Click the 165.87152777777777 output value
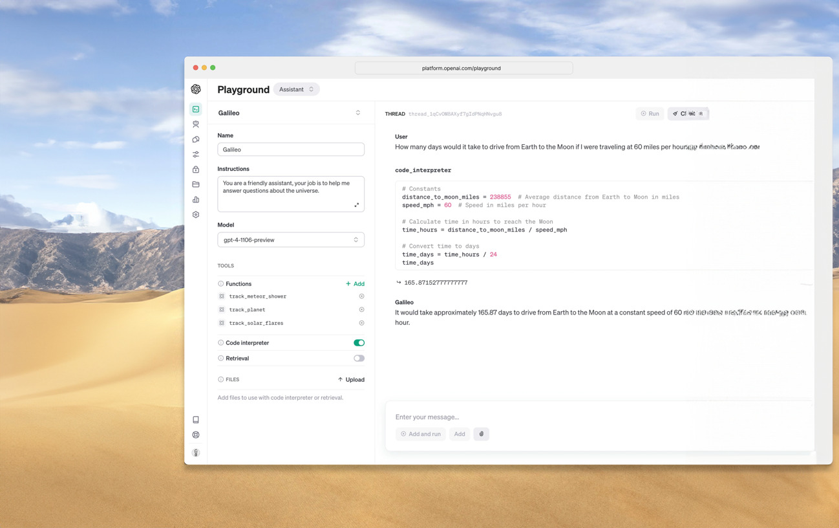Screen dimensions: 839x528 [x=436, y=283]
